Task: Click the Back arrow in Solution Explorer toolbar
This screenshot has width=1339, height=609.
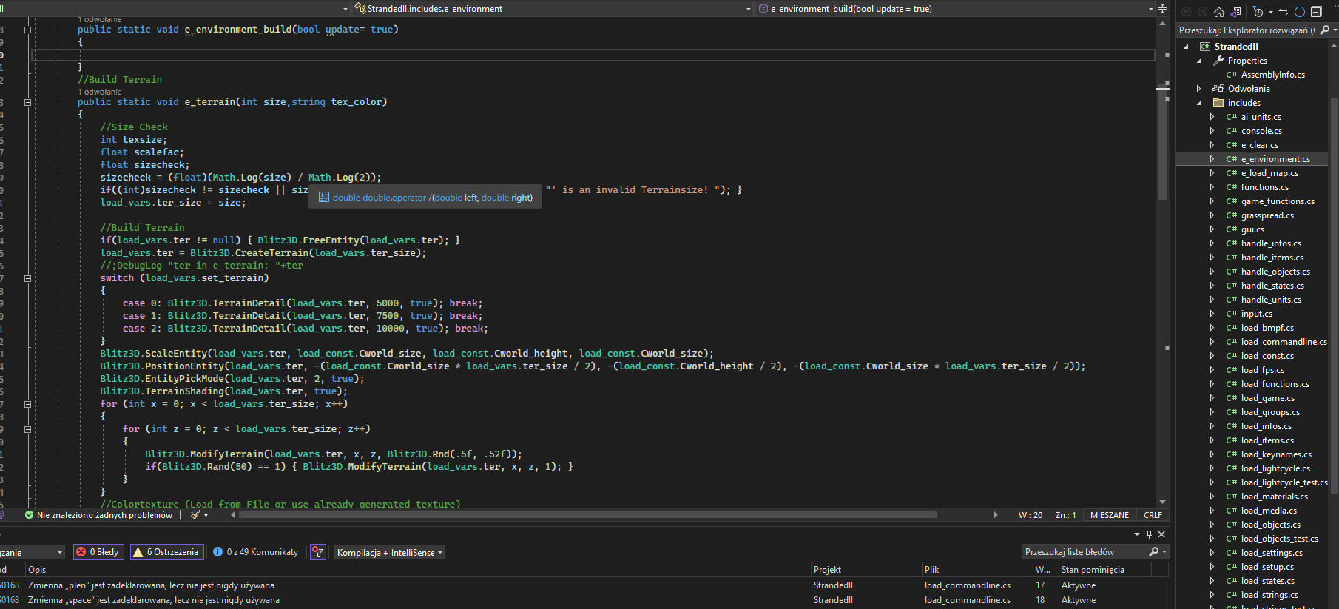Action: pyautogui.click(x=1186, y=12)
